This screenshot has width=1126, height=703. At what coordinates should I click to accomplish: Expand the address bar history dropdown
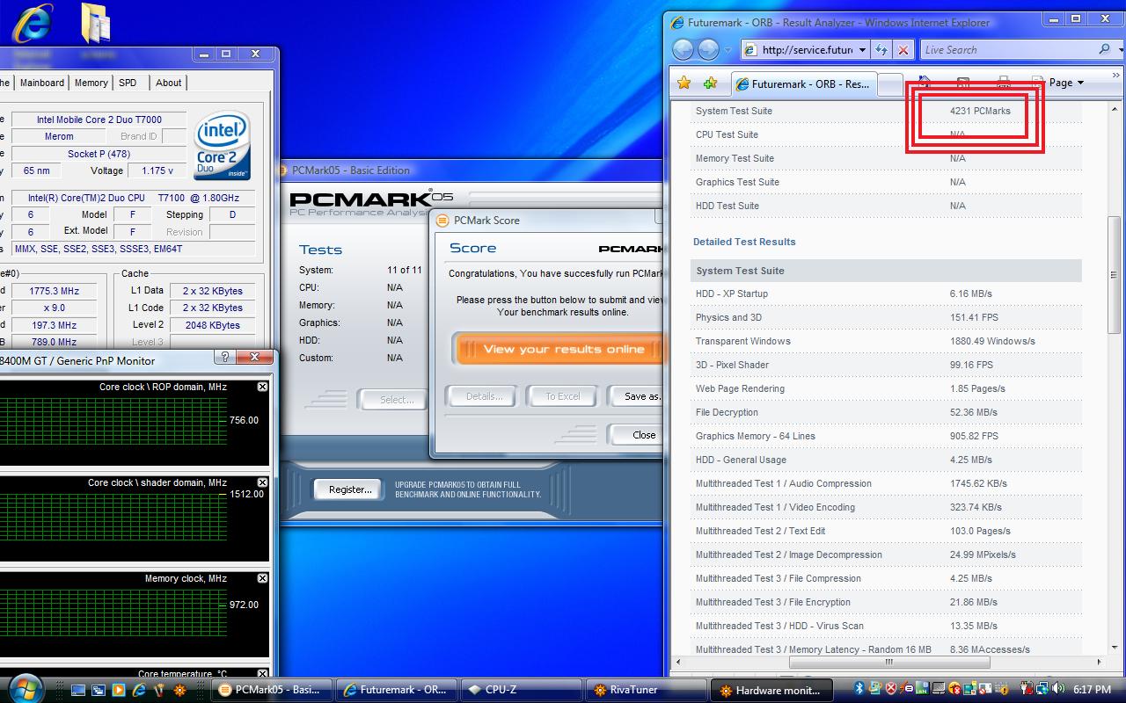pyautogui.click(x=862, y=50)
